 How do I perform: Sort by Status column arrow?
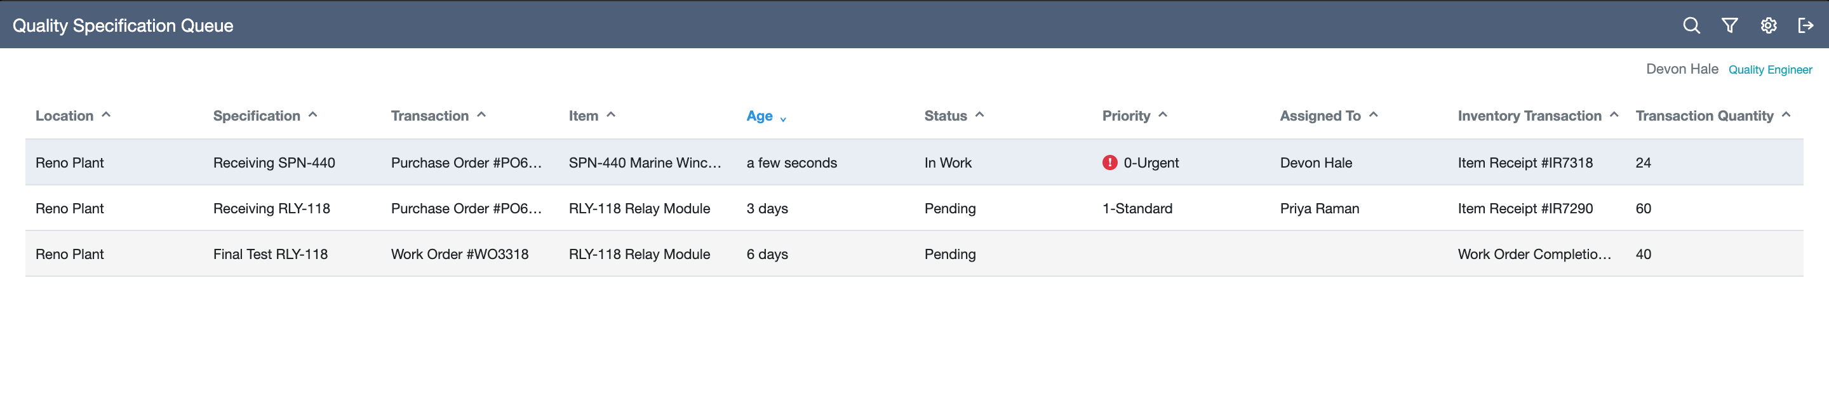[x=980, y=114]
